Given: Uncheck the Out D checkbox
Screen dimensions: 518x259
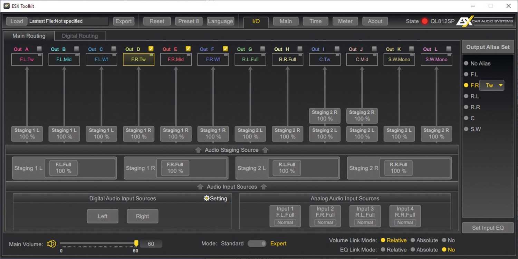Looking at the screenshot, I should click(x=151, y=49).
